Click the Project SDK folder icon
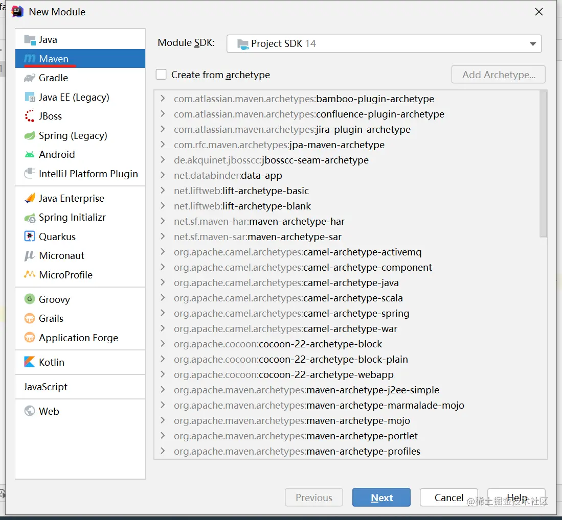 (x=243, y=44)
